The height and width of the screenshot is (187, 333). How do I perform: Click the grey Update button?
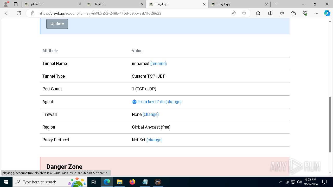click(x=57, y=24)
